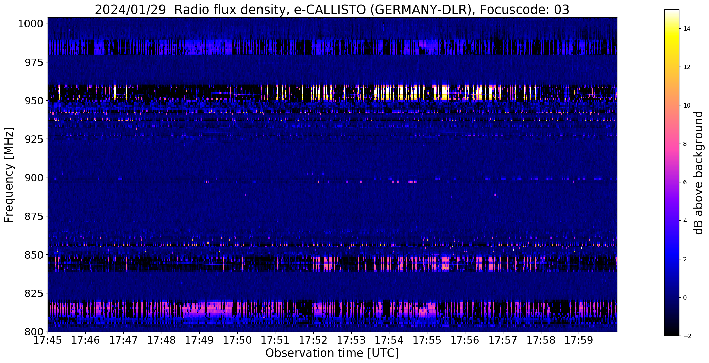Click the Frequency [MHz] axis label

[x=9, y=175]
